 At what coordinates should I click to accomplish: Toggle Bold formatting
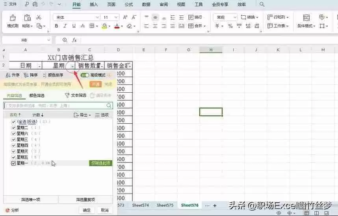point(56,26)
